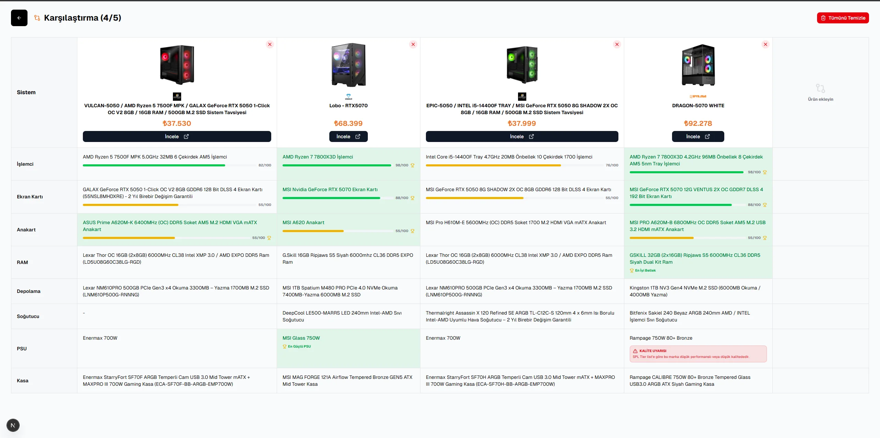Remove Lobo - RTX5070 from comparison

(413, 44)
